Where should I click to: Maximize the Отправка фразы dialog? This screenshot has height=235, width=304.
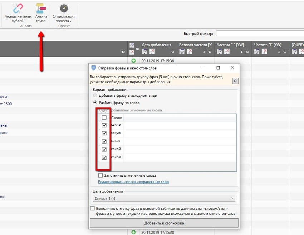(x=218, y=68)
